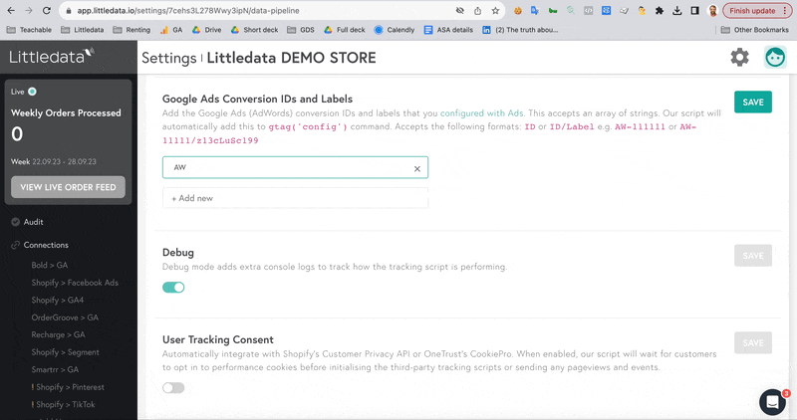Click VIEW LIVE ORDER FEED
Viewport: 797px width, 420px height.
(x=68, y=187)
